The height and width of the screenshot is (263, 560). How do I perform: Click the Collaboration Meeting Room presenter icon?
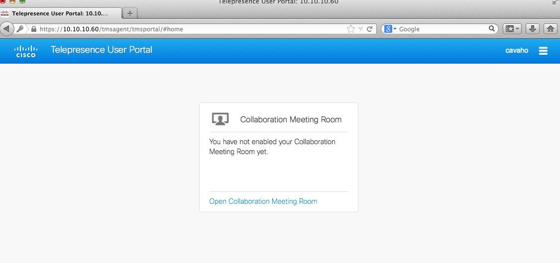220,119
